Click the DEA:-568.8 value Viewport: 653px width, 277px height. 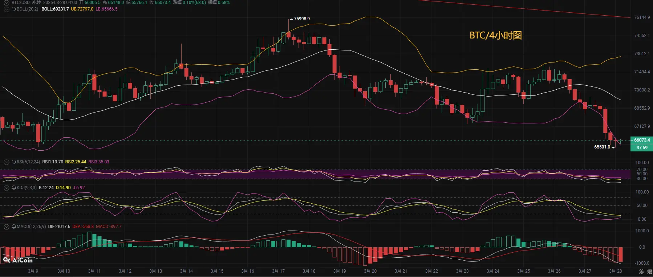coord(83,227)
